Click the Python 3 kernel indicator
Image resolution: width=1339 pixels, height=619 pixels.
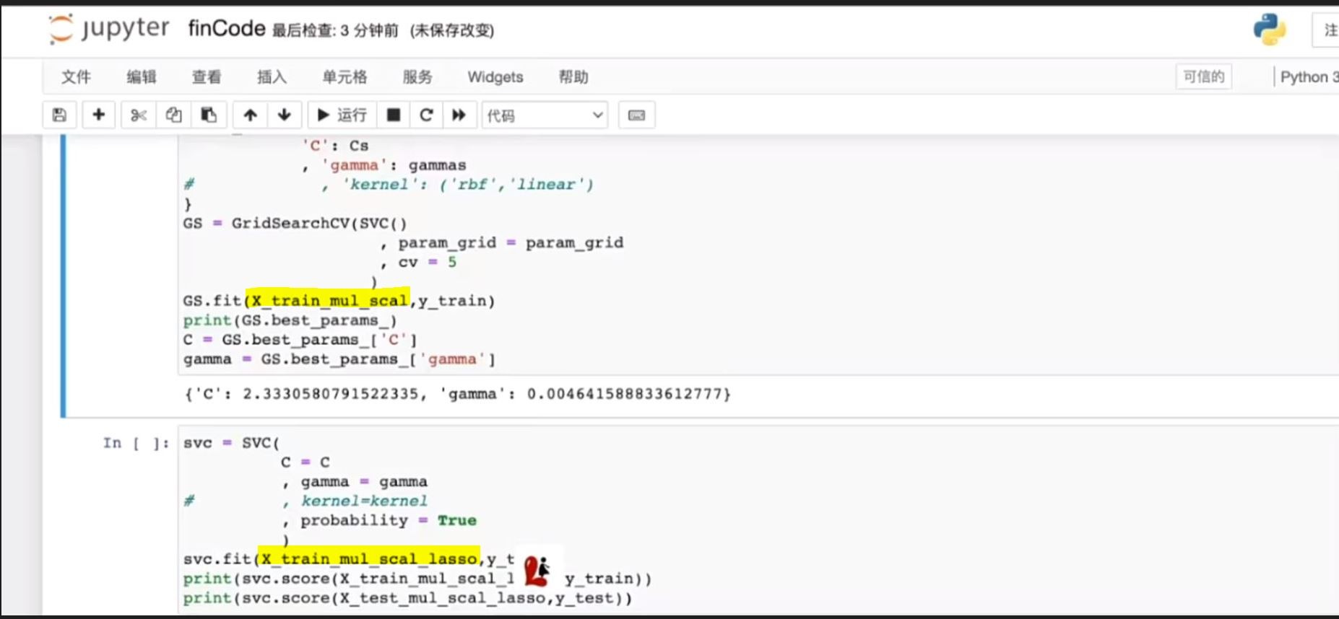1309,77
